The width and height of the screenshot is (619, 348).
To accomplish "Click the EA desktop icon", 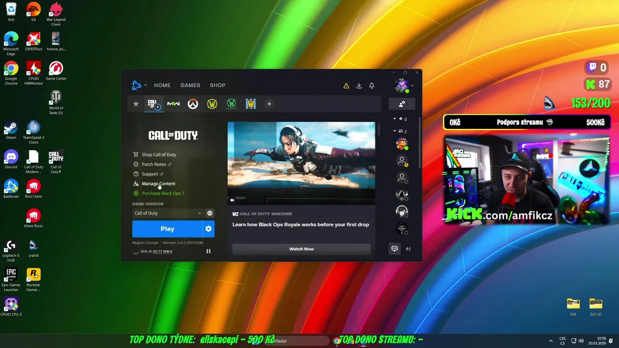I will [33, 12].
